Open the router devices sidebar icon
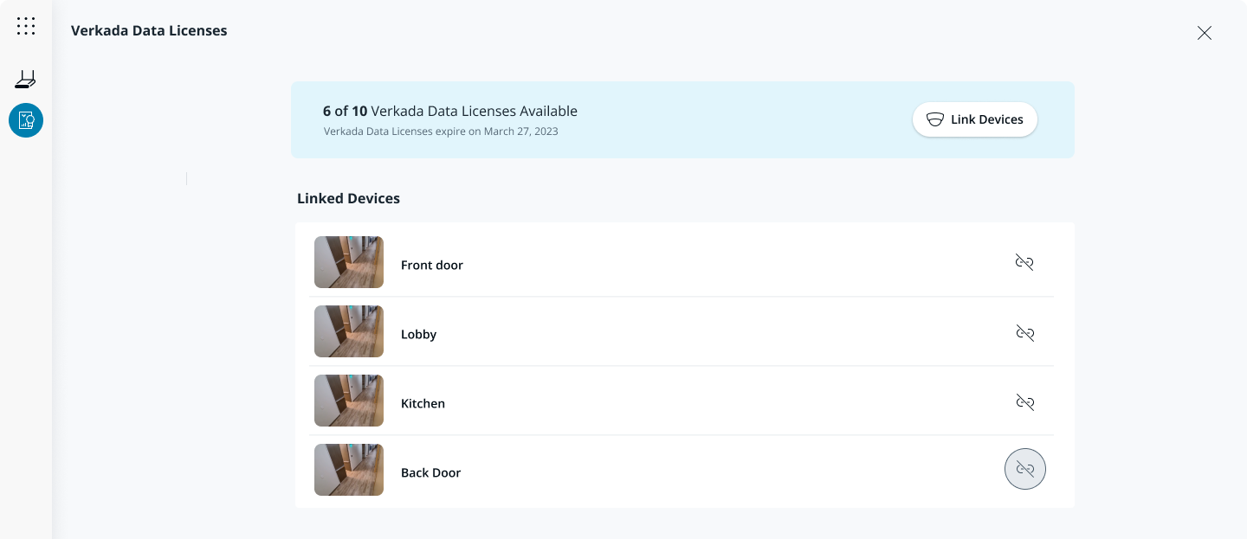Viewport: 1247px width, 539px height. (26, 80)
